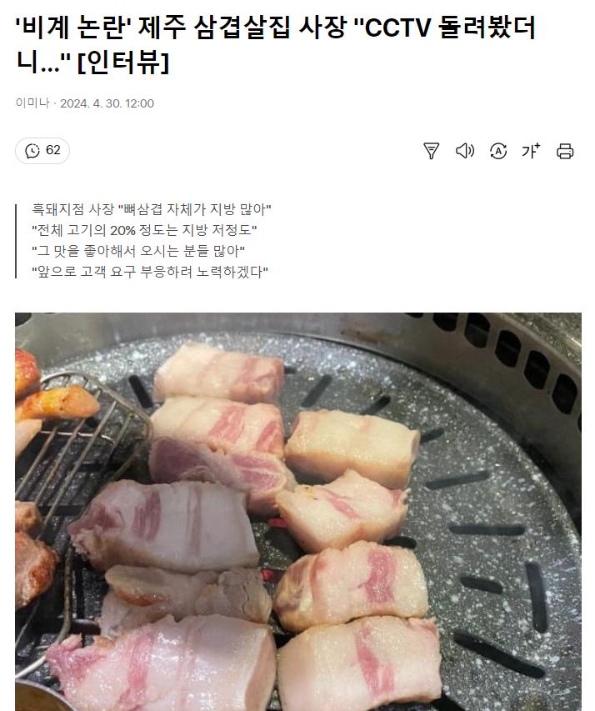Click the CCTV word in the headline
595x711 pixels.
pos(397,28)
